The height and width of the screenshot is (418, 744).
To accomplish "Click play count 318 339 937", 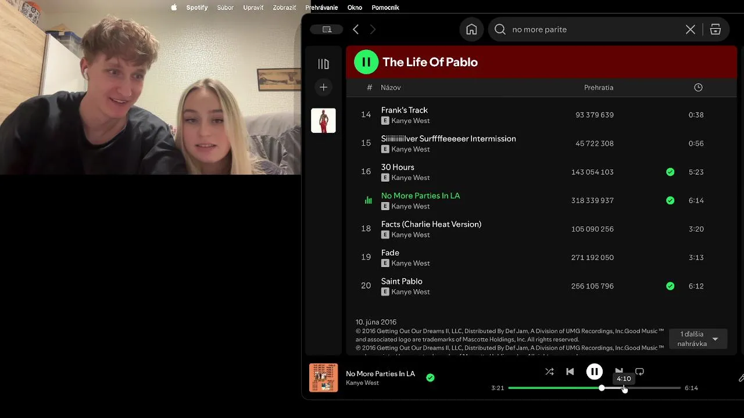I will (592, 200).
